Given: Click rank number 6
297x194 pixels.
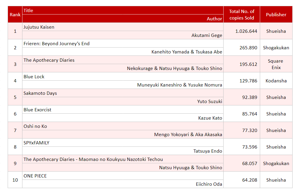Looking at the screenshot, I should (15, 114).
